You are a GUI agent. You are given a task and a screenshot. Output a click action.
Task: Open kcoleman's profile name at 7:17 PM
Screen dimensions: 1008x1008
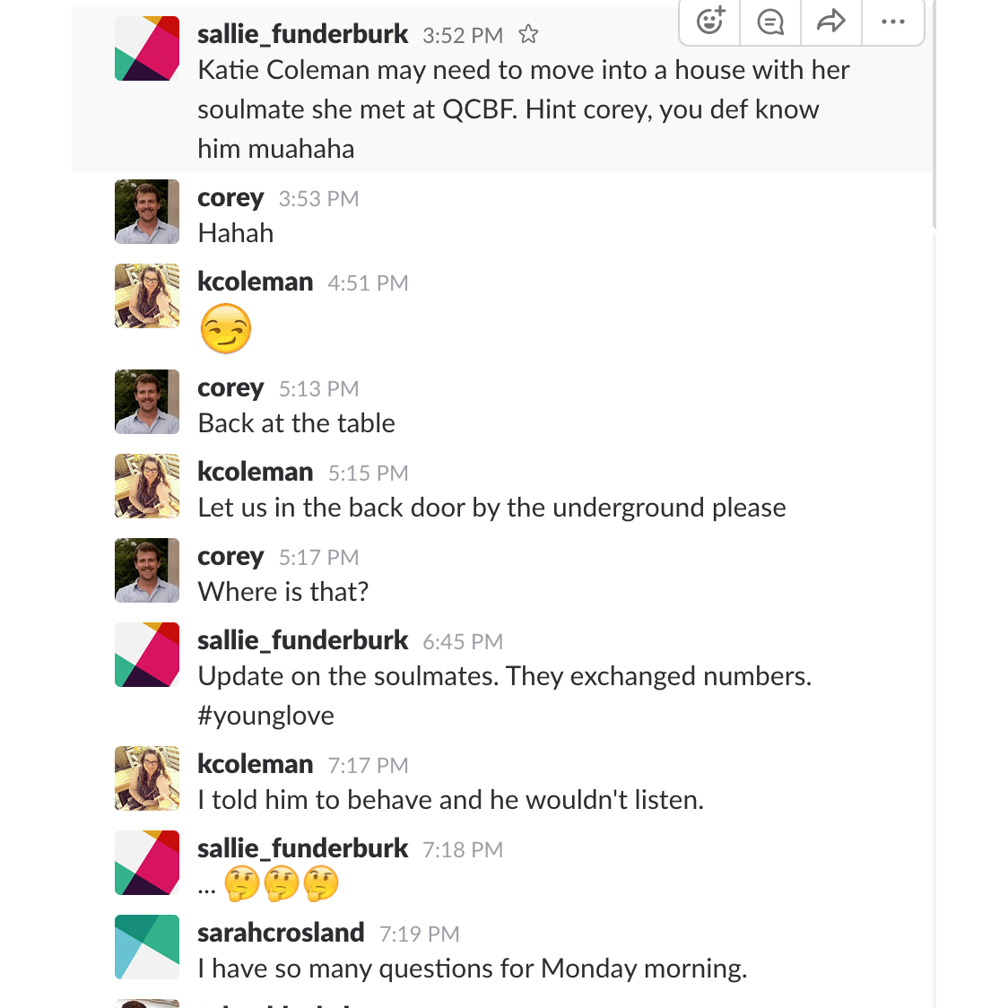[256, 764]
